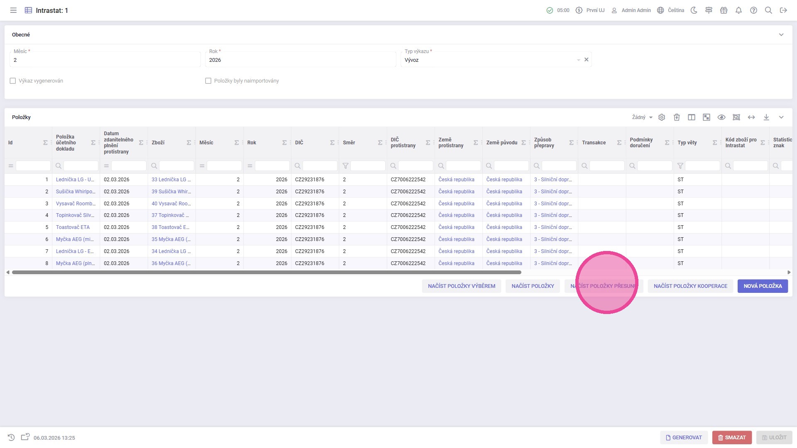Open the hamburger main menu
The image size is (797, 448).
(x=13, y=10)
